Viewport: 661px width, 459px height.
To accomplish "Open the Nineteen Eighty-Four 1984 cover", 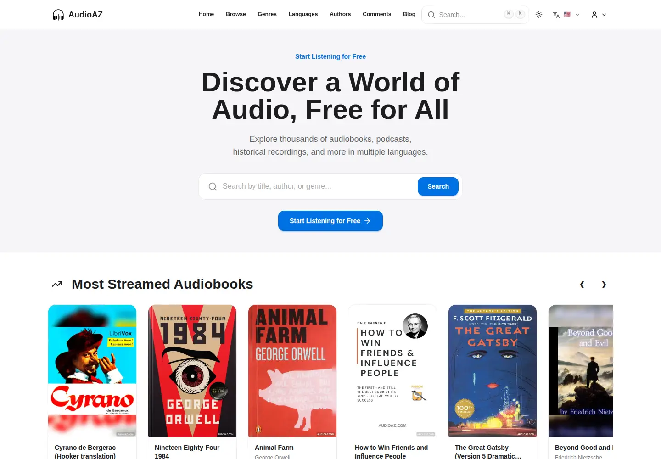I will [x=192, y=371].
